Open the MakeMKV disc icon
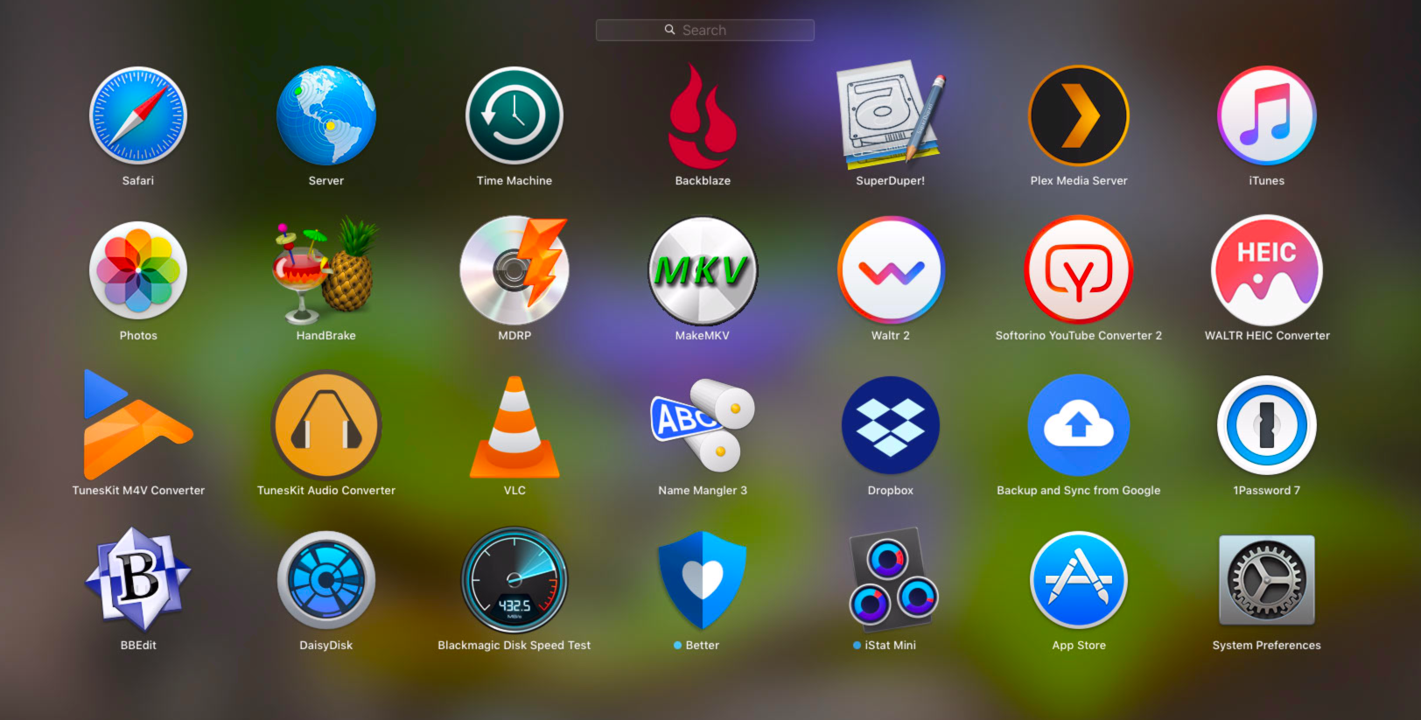Screen dimensions: 1421x720 pyautogui.click(x=703, y=270)
